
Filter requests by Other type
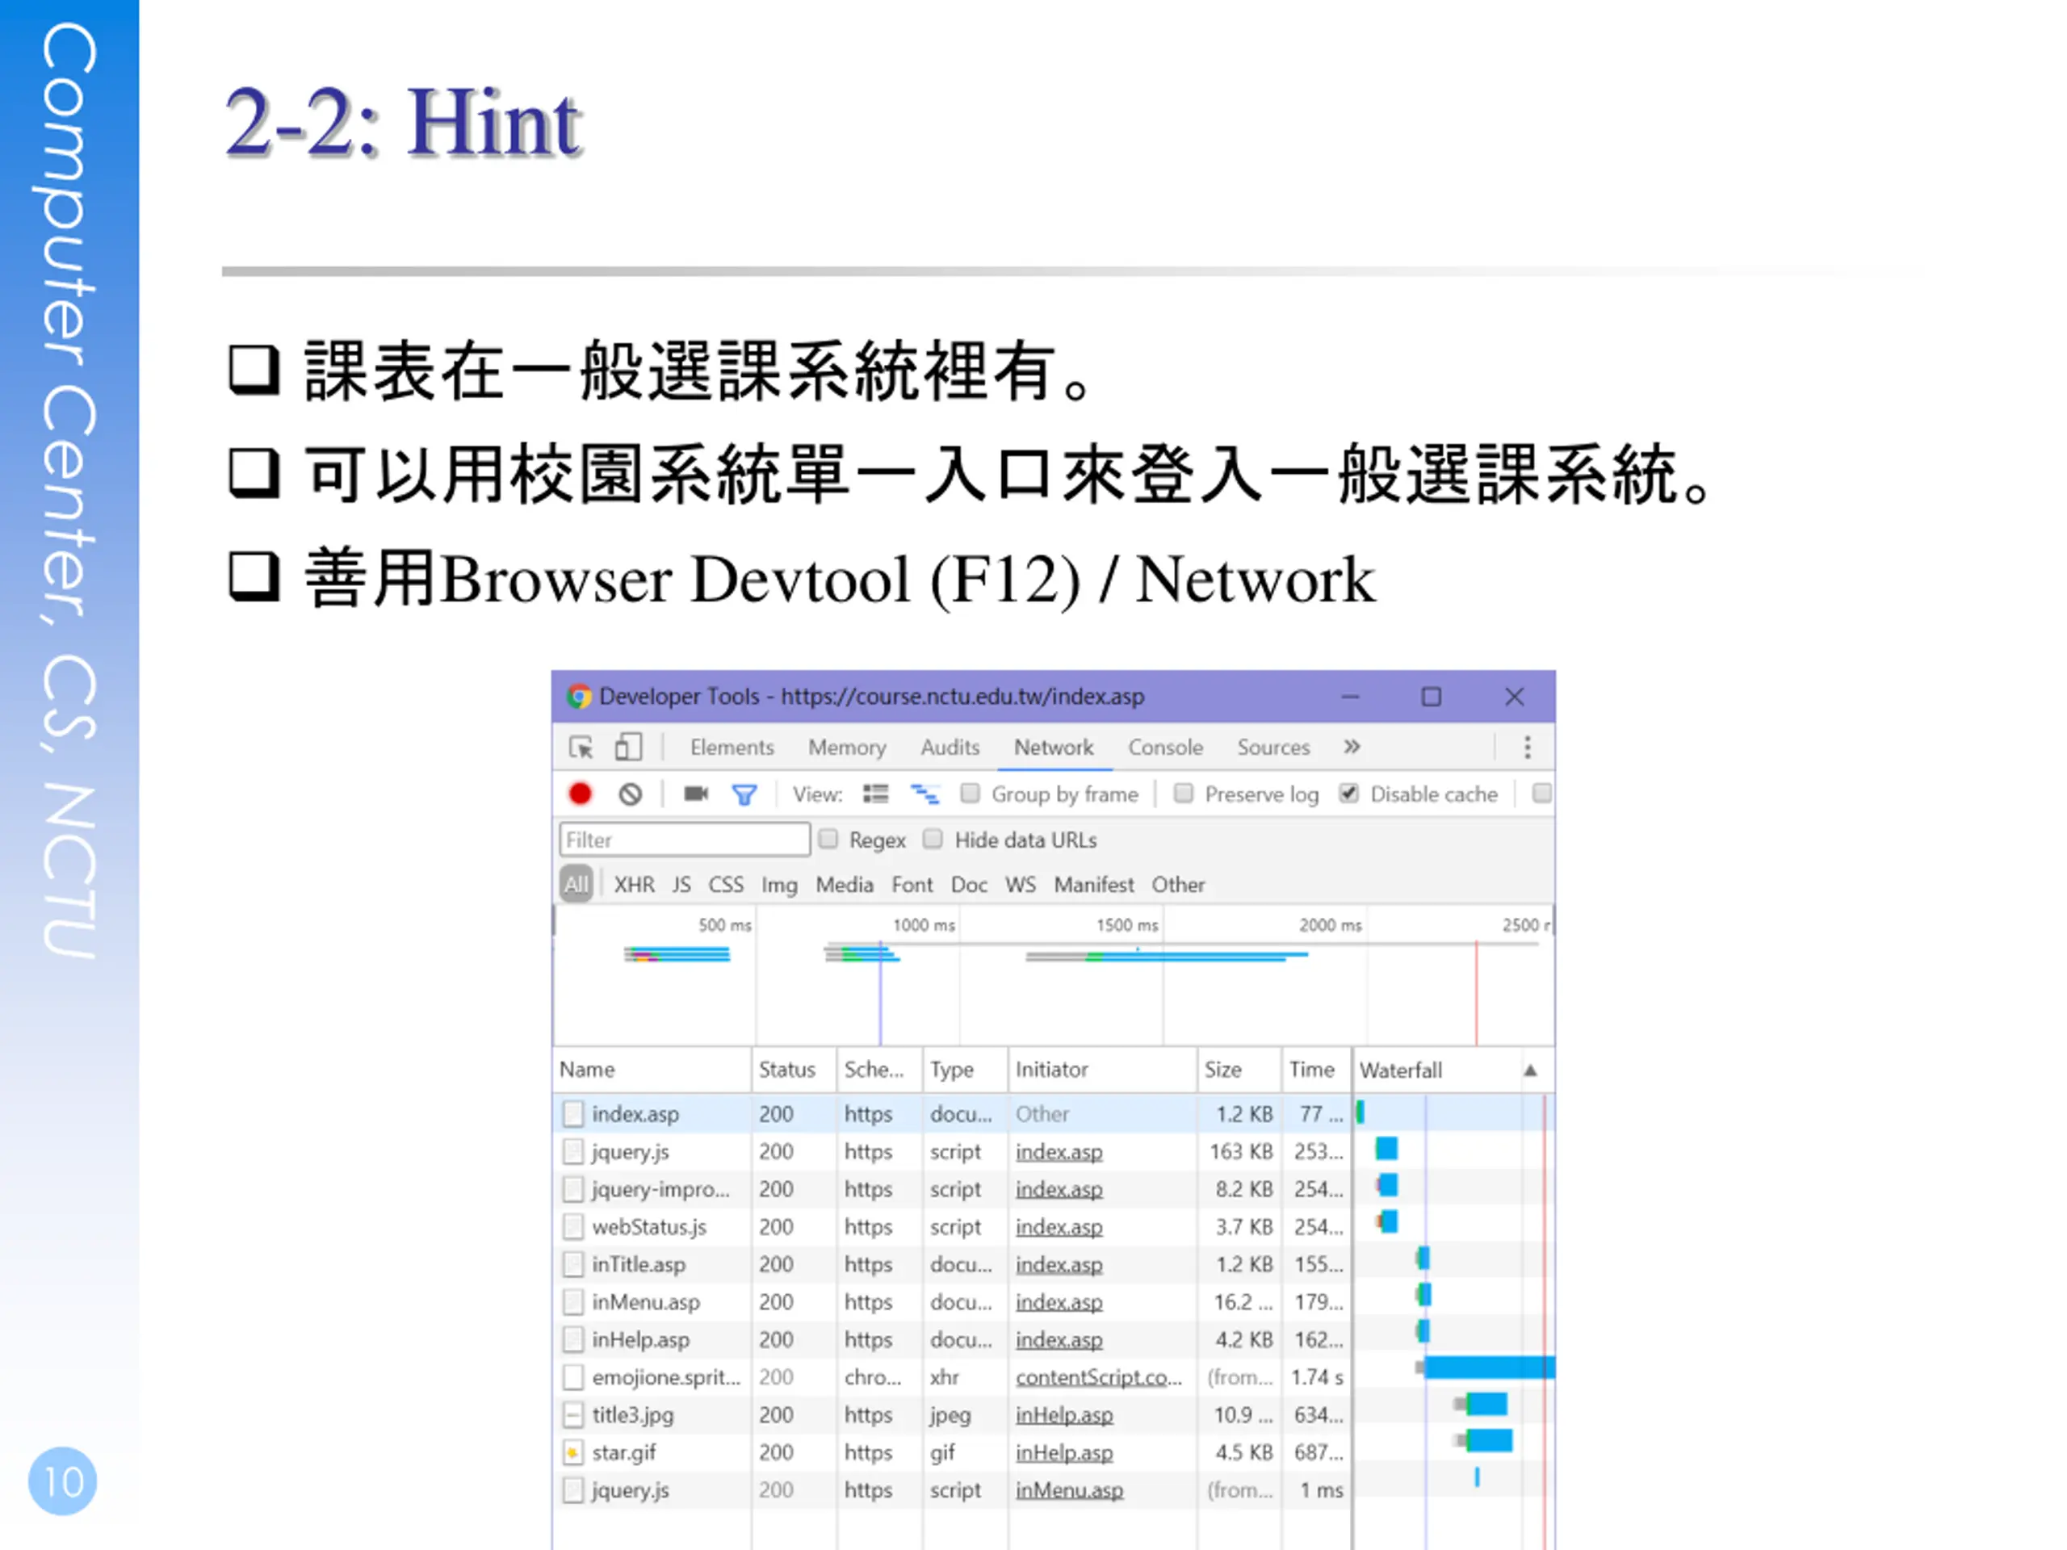pyautogui.click(x=1178, y=885)
